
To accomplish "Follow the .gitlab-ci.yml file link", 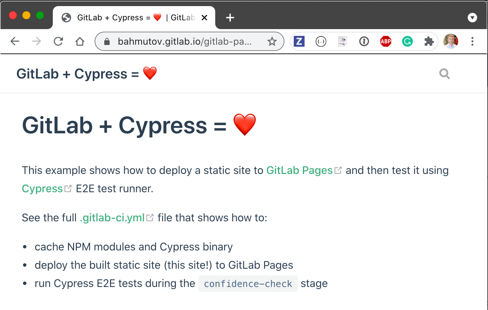I will 112,218.
